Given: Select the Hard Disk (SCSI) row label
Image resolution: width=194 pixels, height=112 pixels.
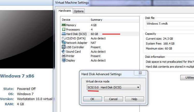Looking at the screenshot, I should (76, 34).
